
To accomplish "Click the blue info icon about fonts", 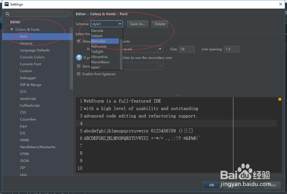I will coord(79,57).
